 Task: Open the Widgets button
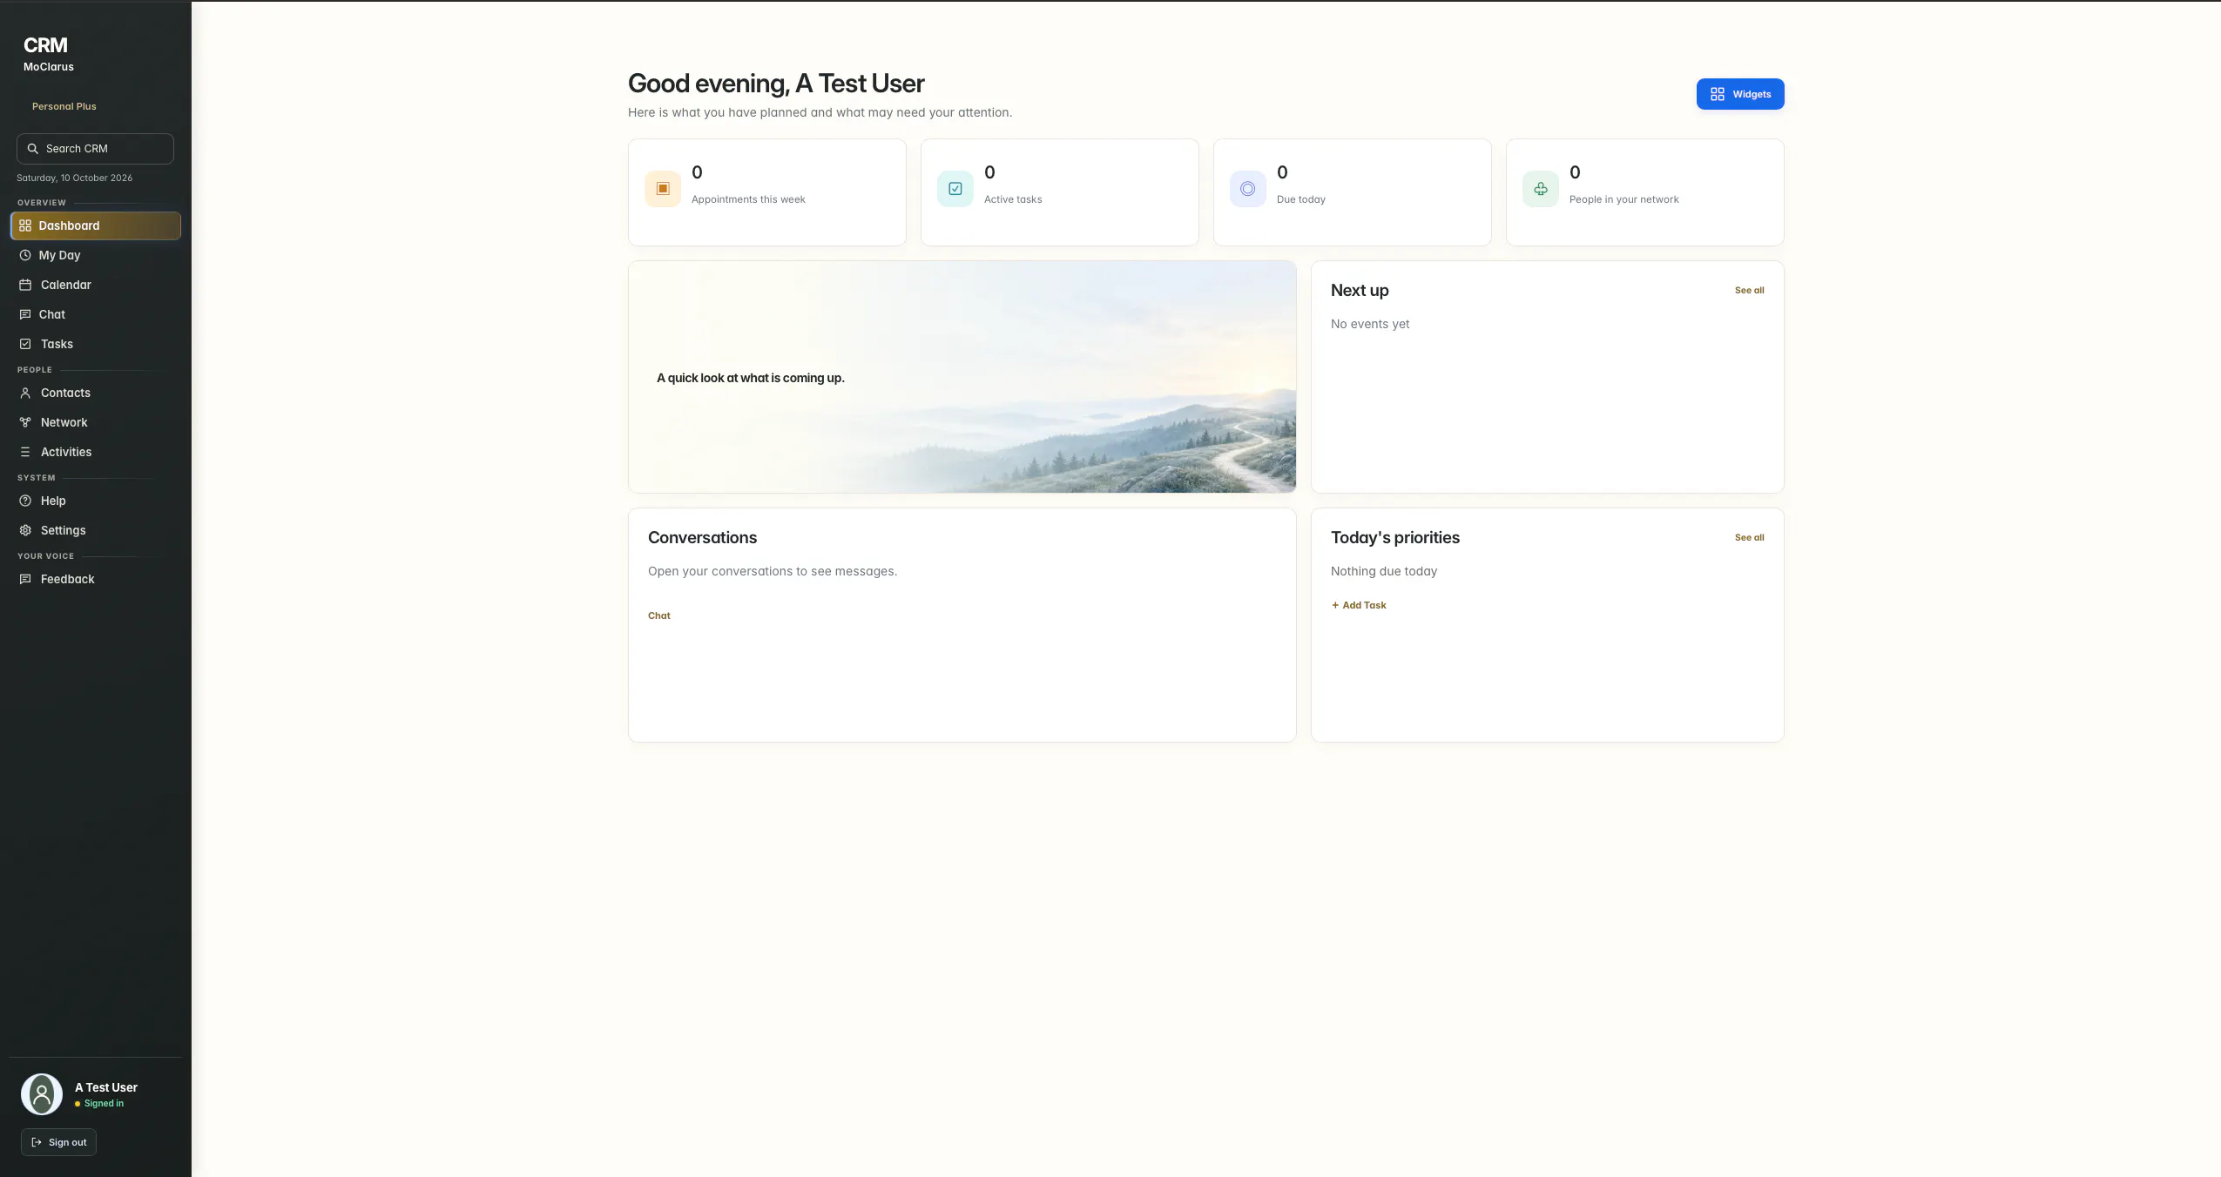coord(1740,94)
